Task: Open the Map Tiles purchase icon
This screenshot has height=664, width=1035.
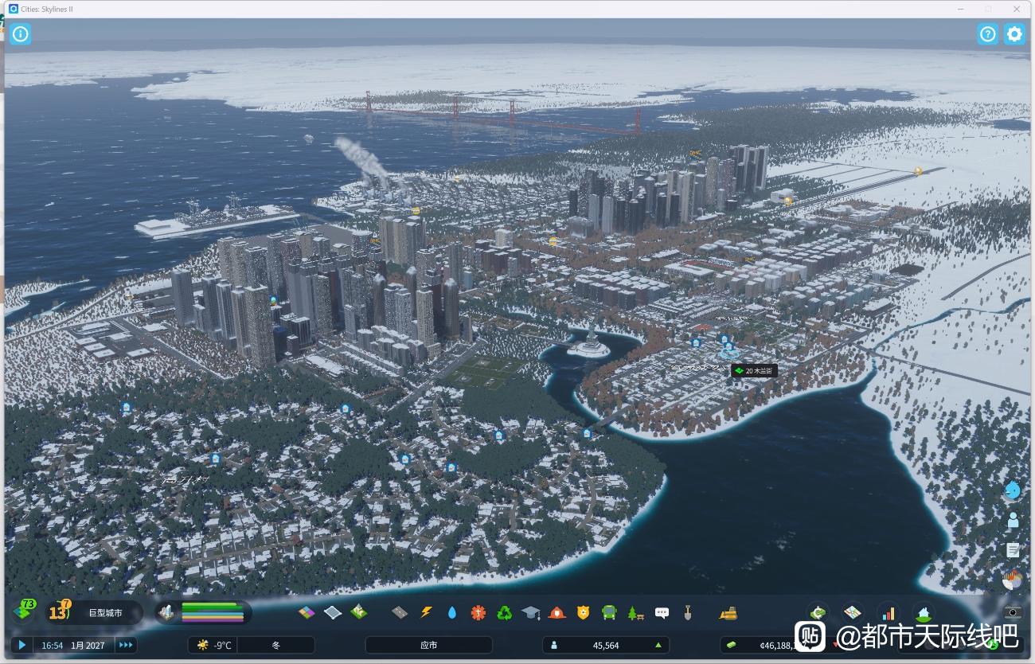Action: point(923,612)
